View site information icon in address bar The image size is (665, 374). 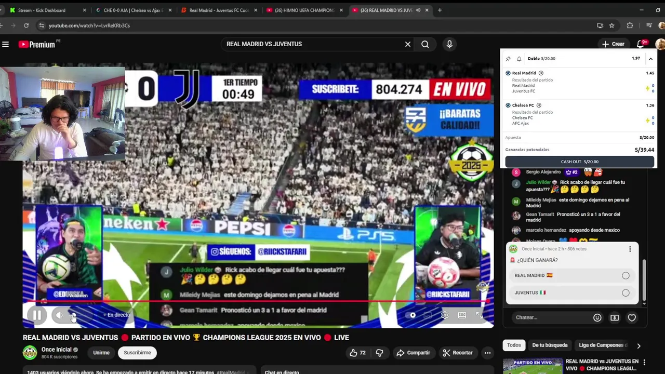(41, 25)
